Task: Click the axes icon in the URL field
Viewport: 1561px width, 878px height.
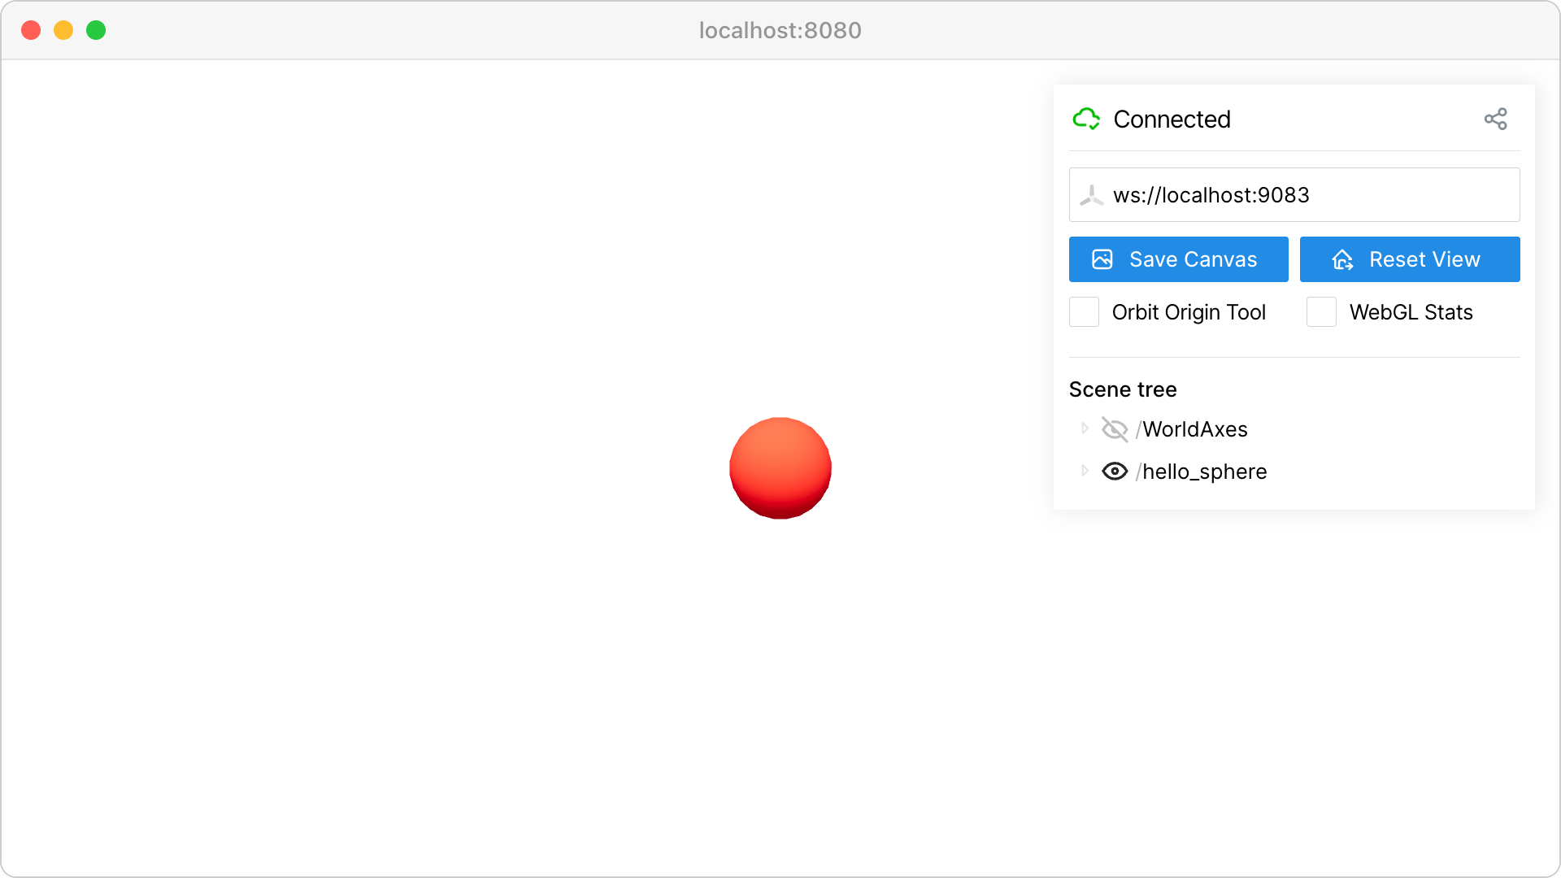Action: pos(1091,195)
